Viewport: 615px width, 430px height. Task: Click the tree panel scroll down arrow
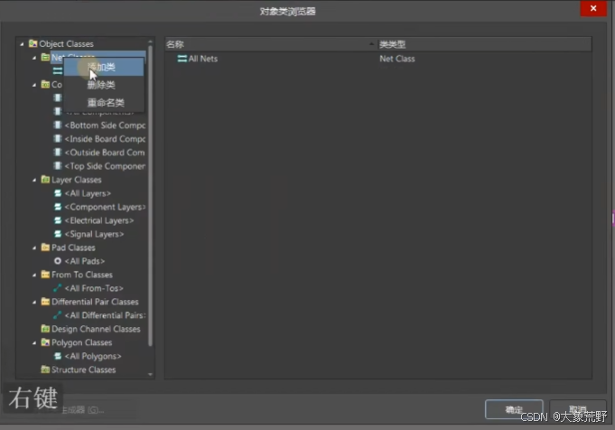(150, 375)
